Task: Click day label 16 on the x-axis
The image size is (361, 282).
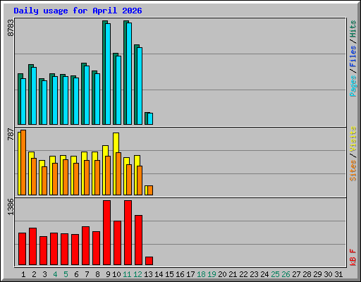Action: (x=180, y=274)
